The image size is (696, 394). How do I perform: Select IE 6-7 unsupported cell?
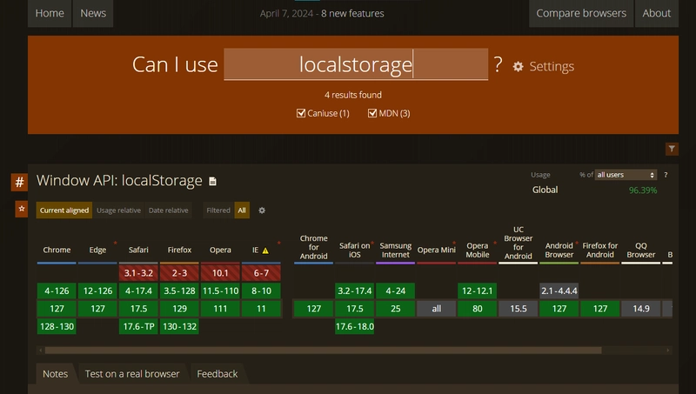pyautogui.click(x=261, y=273)
